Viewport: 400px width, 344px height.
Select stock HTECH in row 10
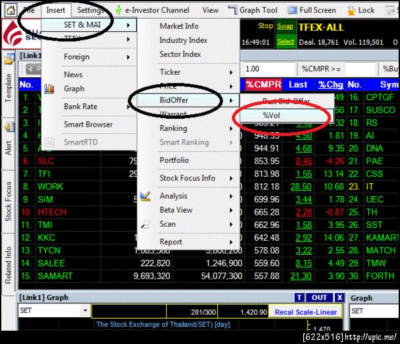tap(52, 212)
